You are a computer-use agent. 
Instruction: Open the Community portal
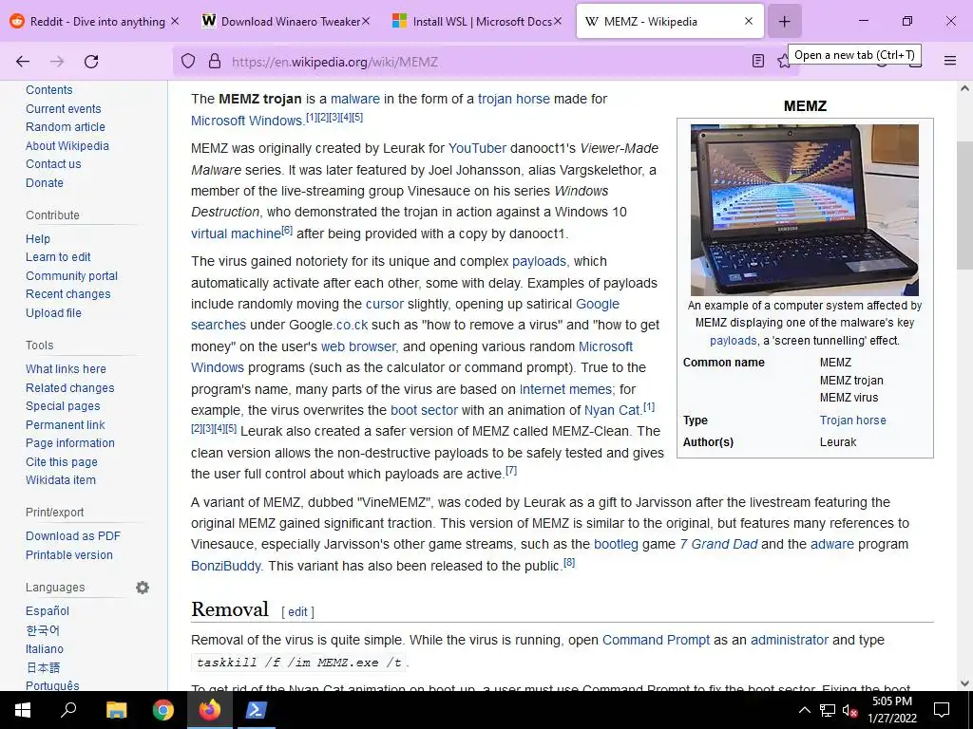71,276
